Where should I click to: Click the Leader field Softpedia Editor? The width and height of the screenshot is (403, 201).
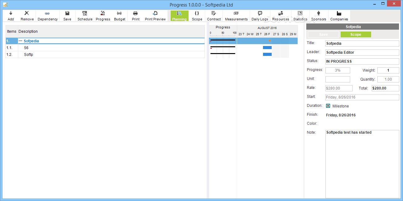coord(362,52)
